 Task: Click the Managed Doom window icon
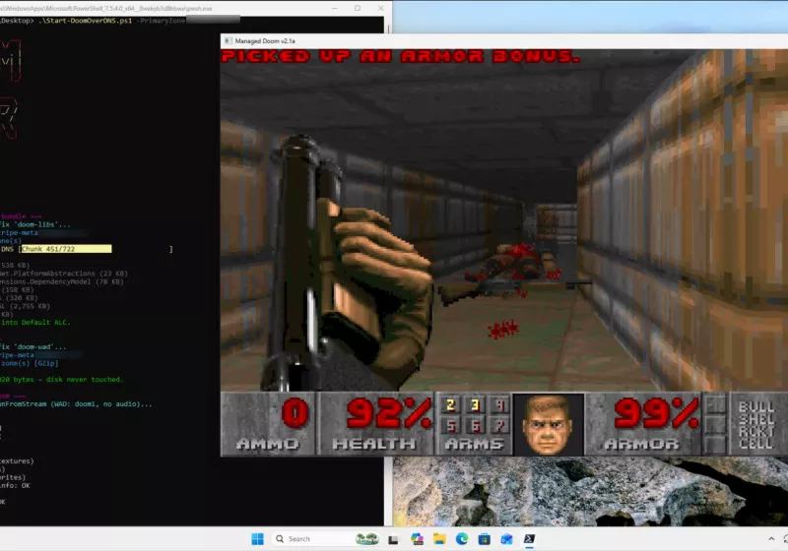[229, 40]
